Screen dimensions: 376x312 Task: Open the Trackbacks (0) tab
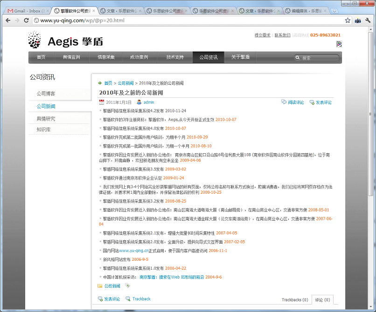pos(294,300)
